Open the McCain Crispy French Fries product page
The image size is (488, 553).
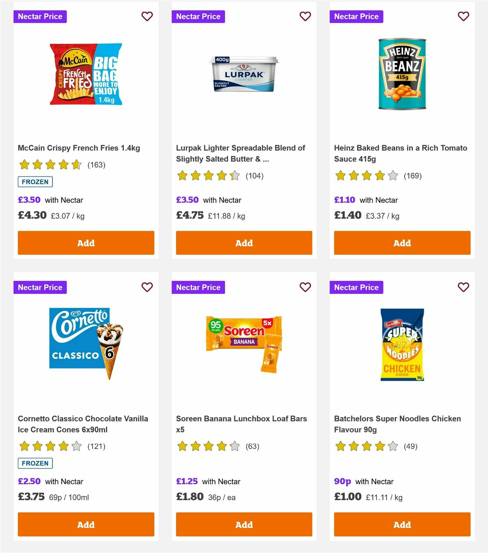pyautogui.click(x=79, y=148)
